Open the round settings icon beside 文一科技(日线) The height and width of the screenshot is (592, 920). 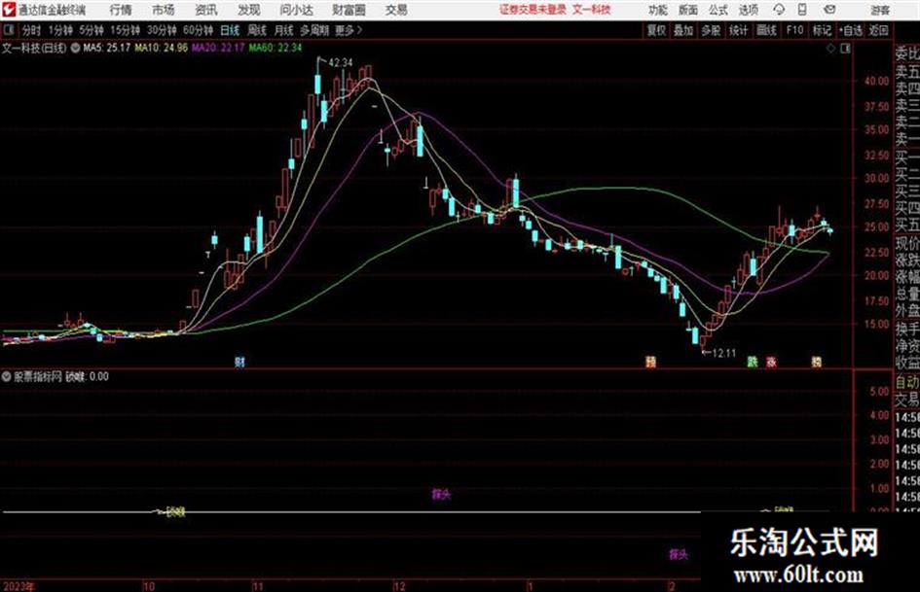75,48
